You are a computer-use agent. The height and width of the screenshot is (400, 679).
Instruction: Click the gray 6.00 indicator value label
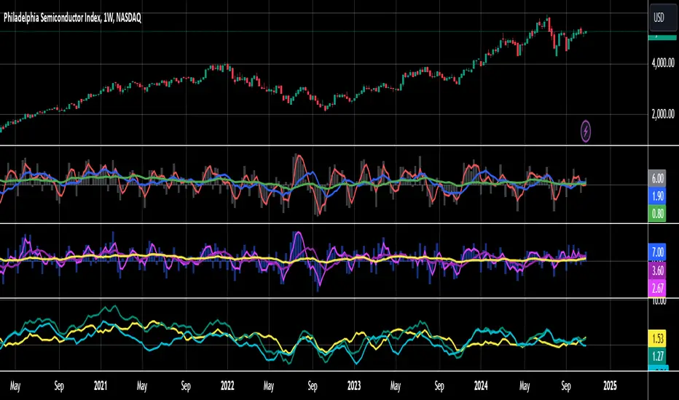pyautogui.click(x=657, y=178)
